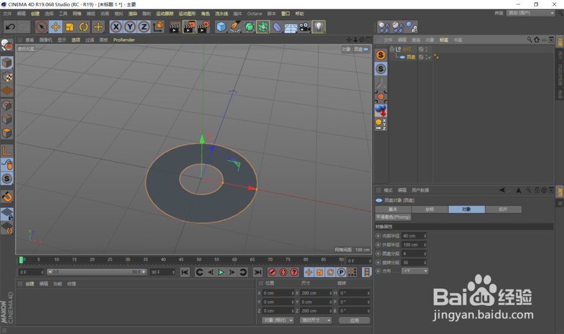Click the timeline preview range slider bar

click(96, 272)
